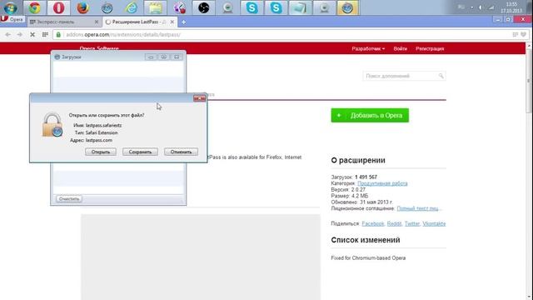This screenshot has width=533, height=300.
Task: Click the second Skype taskbar icon
Action: (x=276, y=7)
